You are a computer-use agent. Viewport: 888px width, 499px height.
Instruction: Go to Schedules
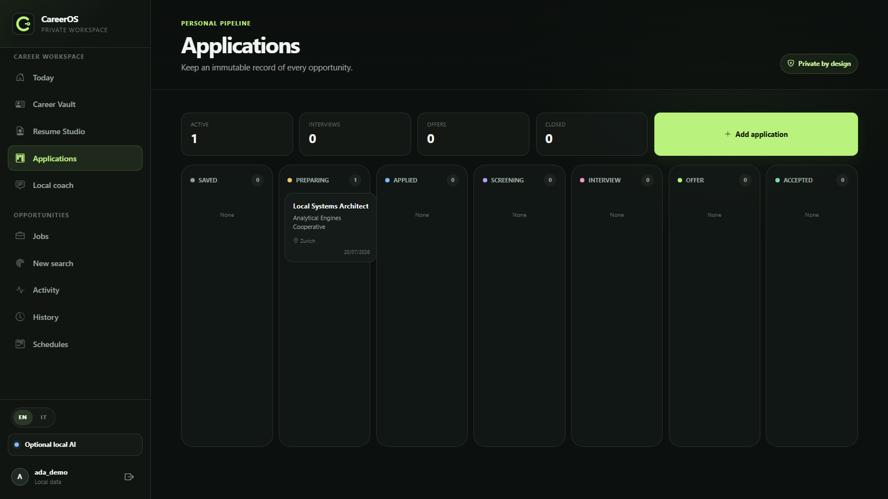(75, 344)
